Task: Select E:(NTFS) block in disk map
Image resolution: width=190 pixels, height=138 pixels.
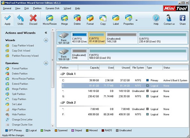Action: click(97, 38)
